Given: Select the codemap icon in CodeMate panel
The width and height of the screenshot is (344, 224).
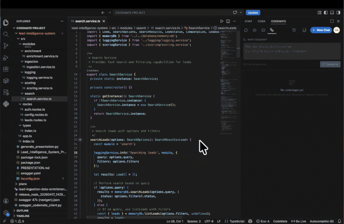Looking at the screenshot, I should (x=272, y=30).
